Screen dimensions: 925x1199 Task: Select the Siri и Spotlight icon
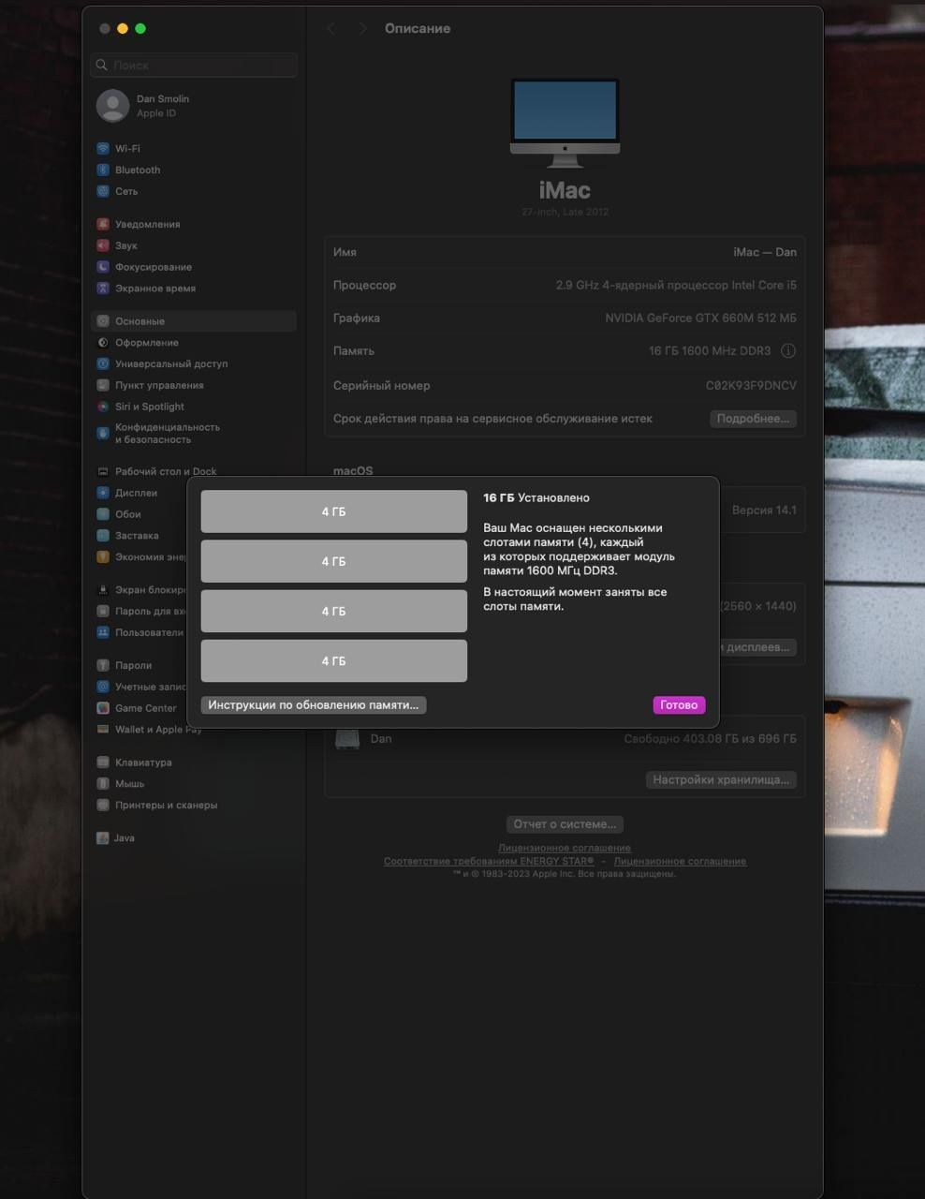coord(103,407)
